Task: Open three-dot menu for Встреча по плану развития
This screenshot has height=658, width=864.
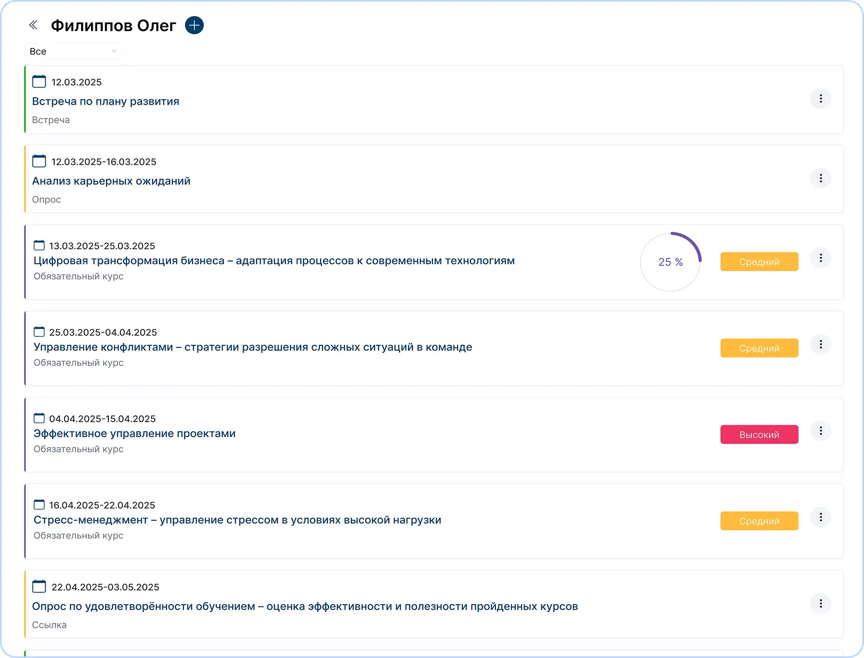Action: (820, 99)
